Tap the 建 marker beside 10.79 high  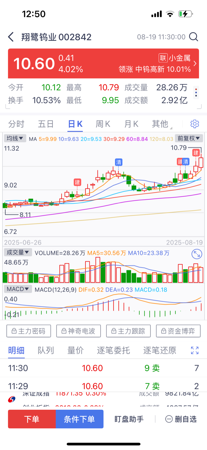tap(196, 153)
